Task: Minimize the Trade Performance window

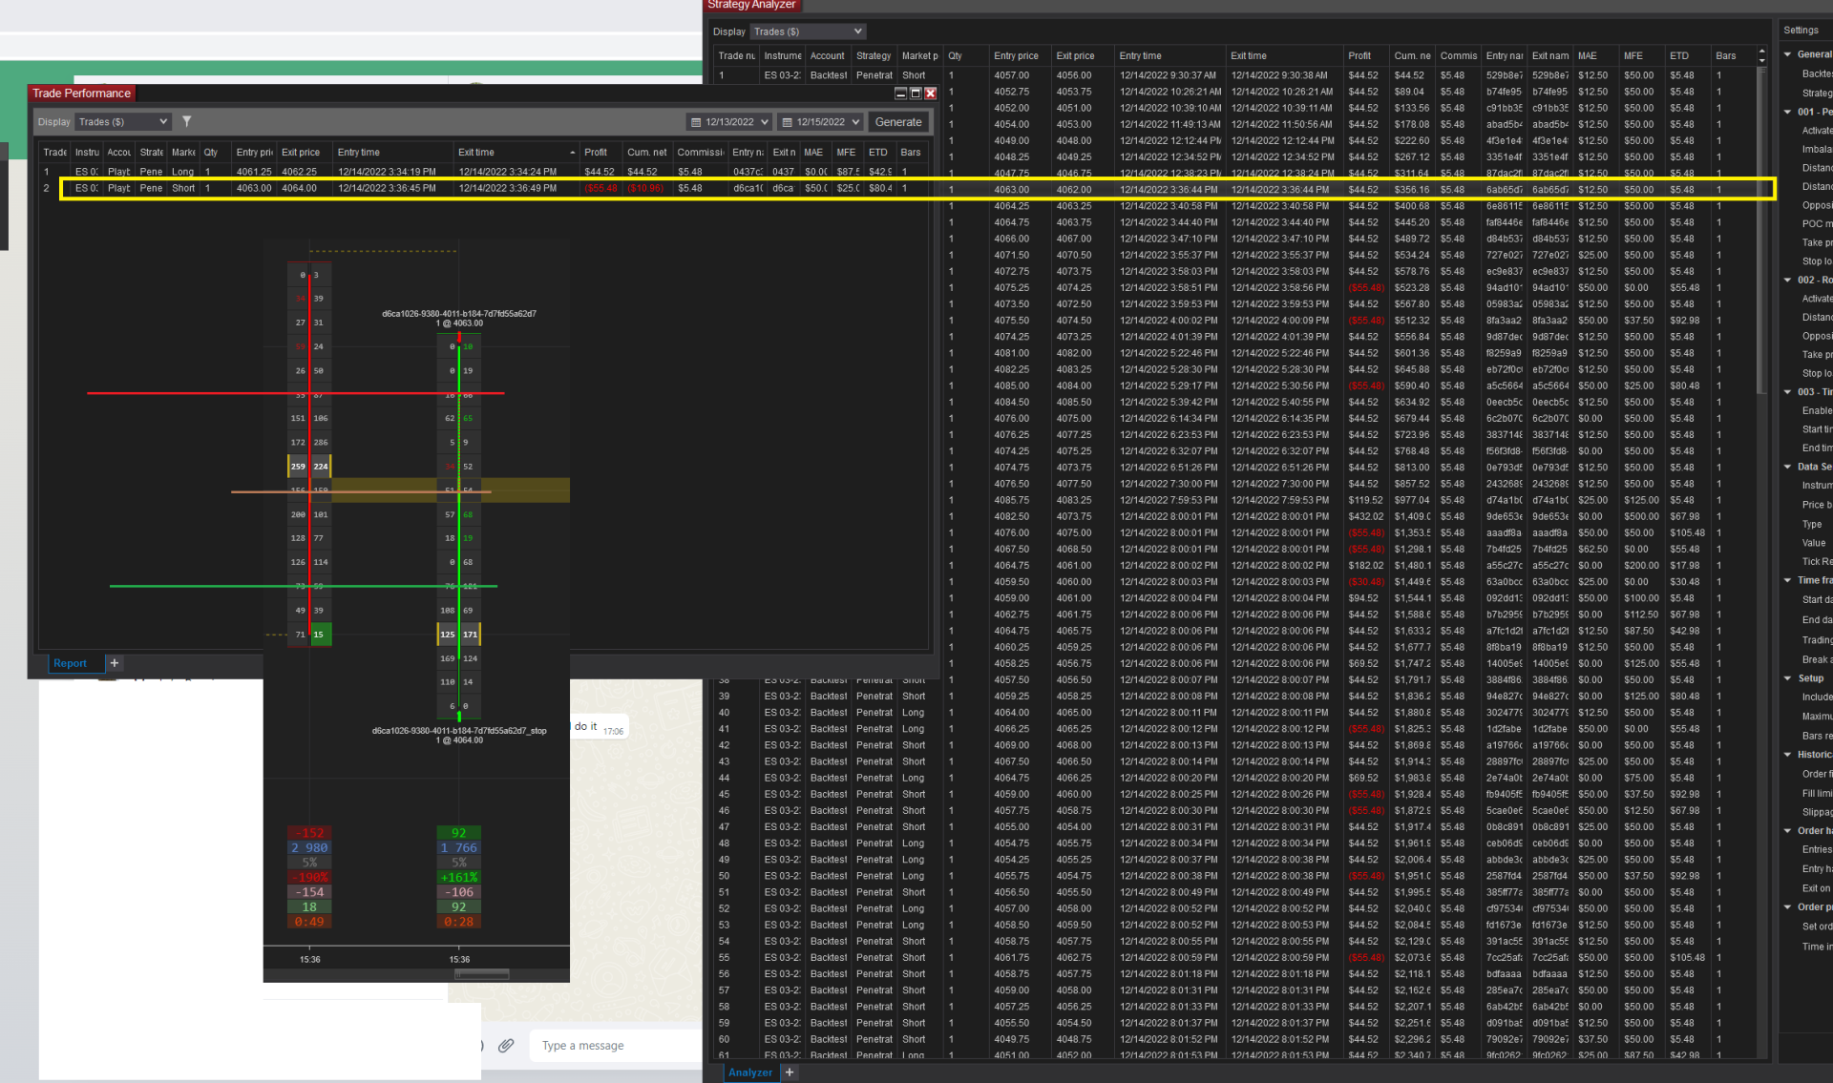Action: (900, 94)
